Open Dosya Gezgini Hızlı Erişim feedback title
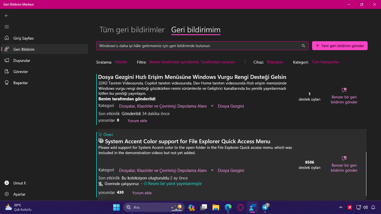This screenshot has height=214, width=381. coord(192,77)
